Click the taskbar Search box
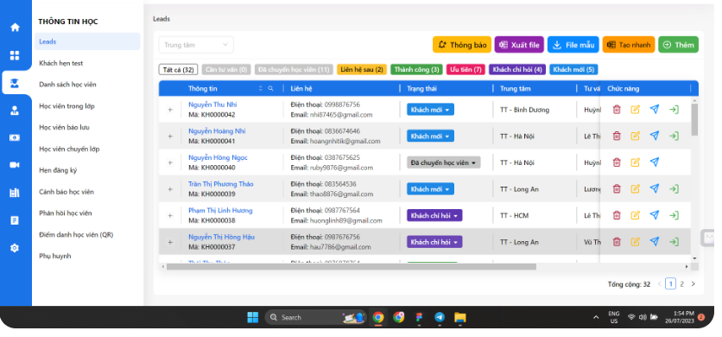Viewport: 722px width, 337px height. 315,317
